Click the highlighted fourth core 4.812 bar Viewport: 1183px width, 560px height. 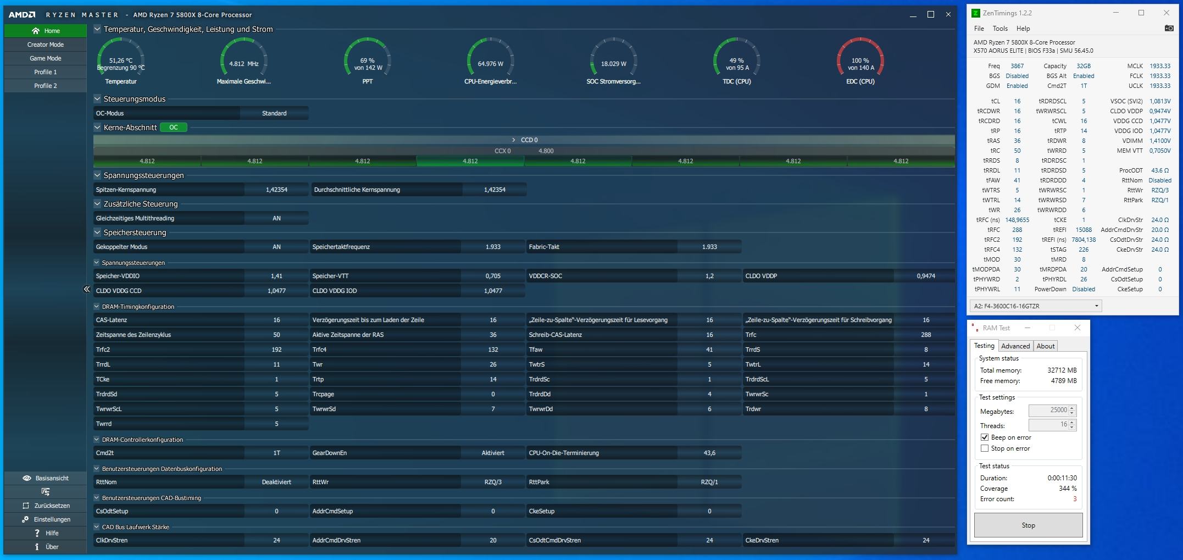[470, 161]
